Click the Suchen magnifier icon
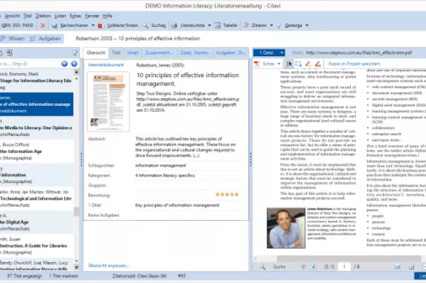 pos(146,25)
